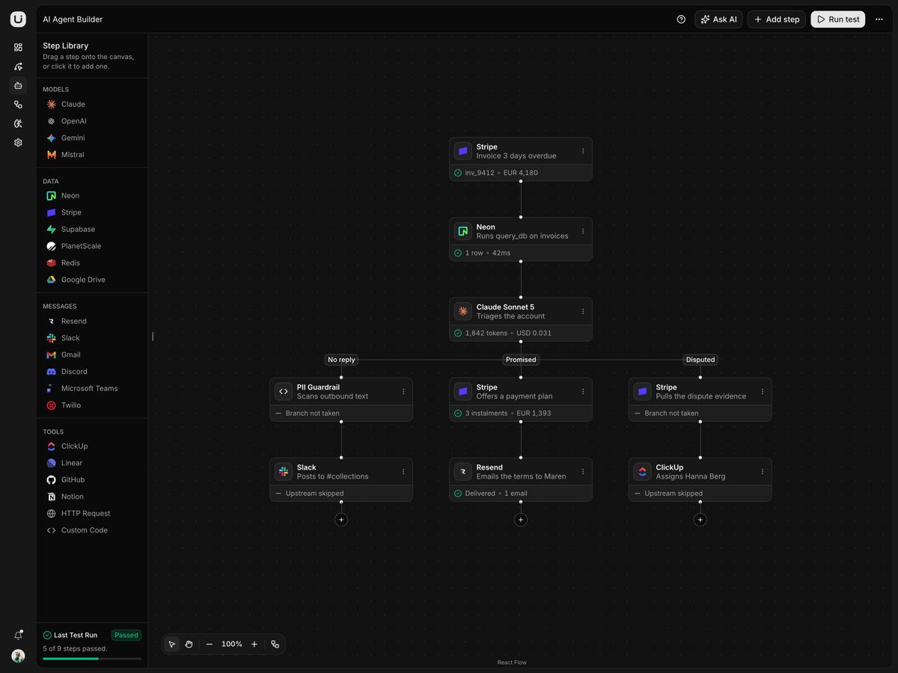Image resolution: width=898 pixels, height=673 pixels.
Task: Click the "5 of 9 steps passed." text
Action: coord(75,648)
